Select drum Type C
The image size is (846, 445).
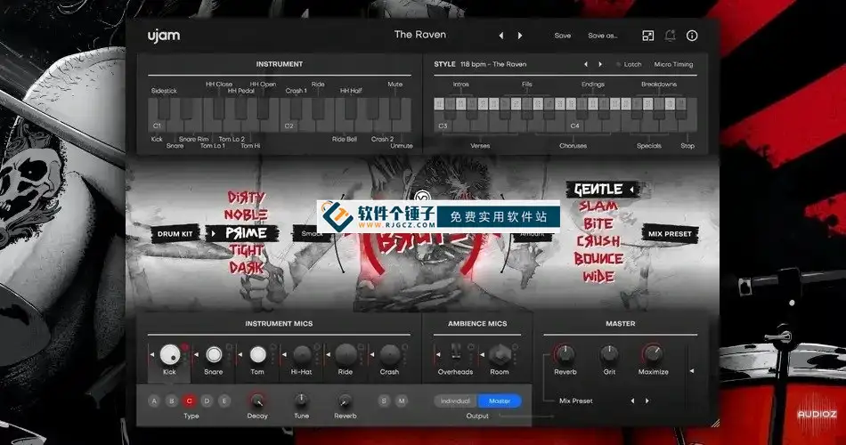(190, 400)
